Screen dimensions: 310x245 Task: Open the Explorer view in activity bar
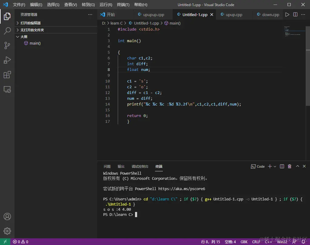click(7, 16)
